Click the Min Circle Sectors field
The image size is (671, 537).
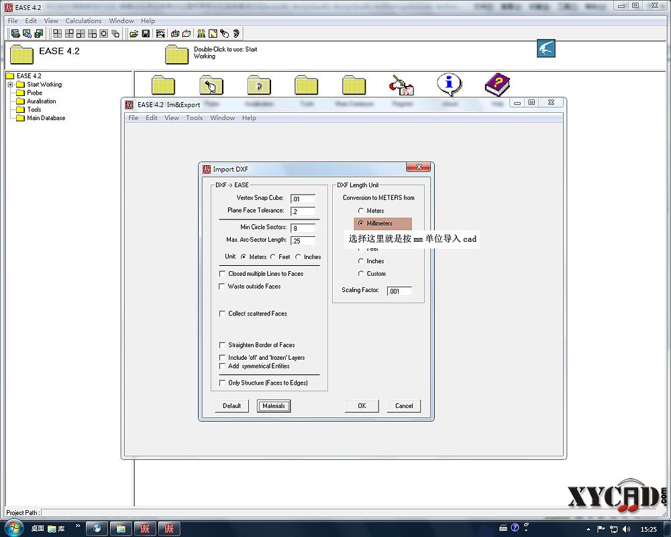tap(303, 228)
